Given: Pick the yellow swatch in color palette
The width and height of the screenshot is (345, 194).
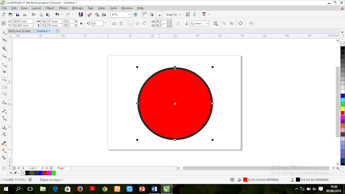Looking at the screenshot, I should (x=343, y=109).
